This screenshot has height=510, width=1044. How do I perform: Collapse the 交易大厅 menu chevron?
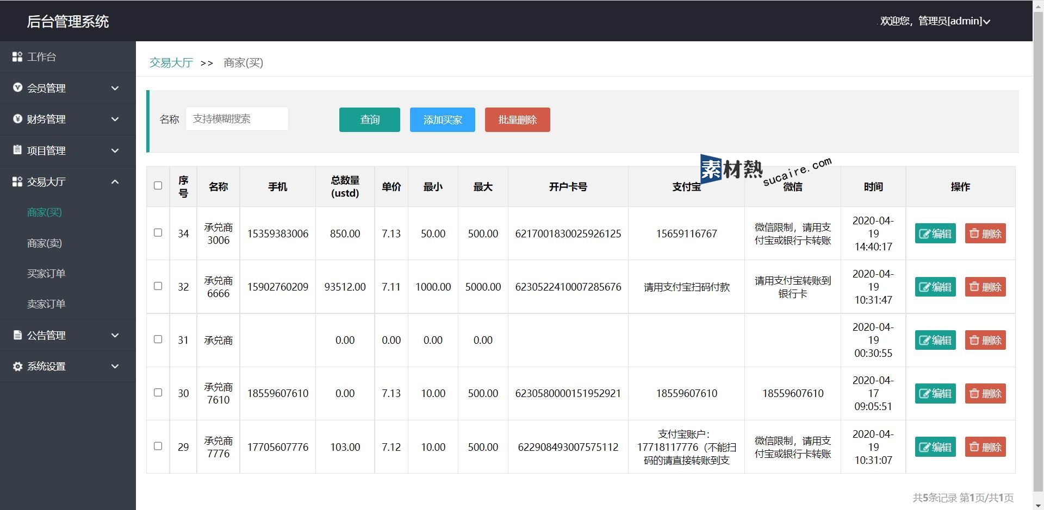[115, 181]
